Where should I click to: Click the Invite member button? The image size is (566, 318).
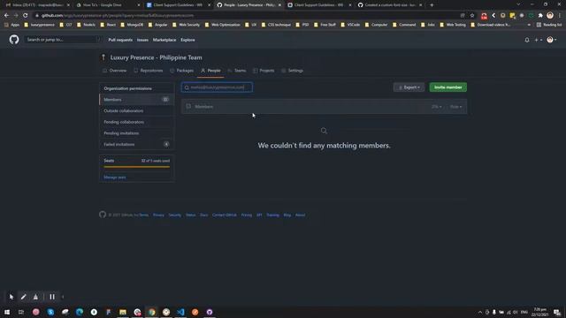coord(448,87)
